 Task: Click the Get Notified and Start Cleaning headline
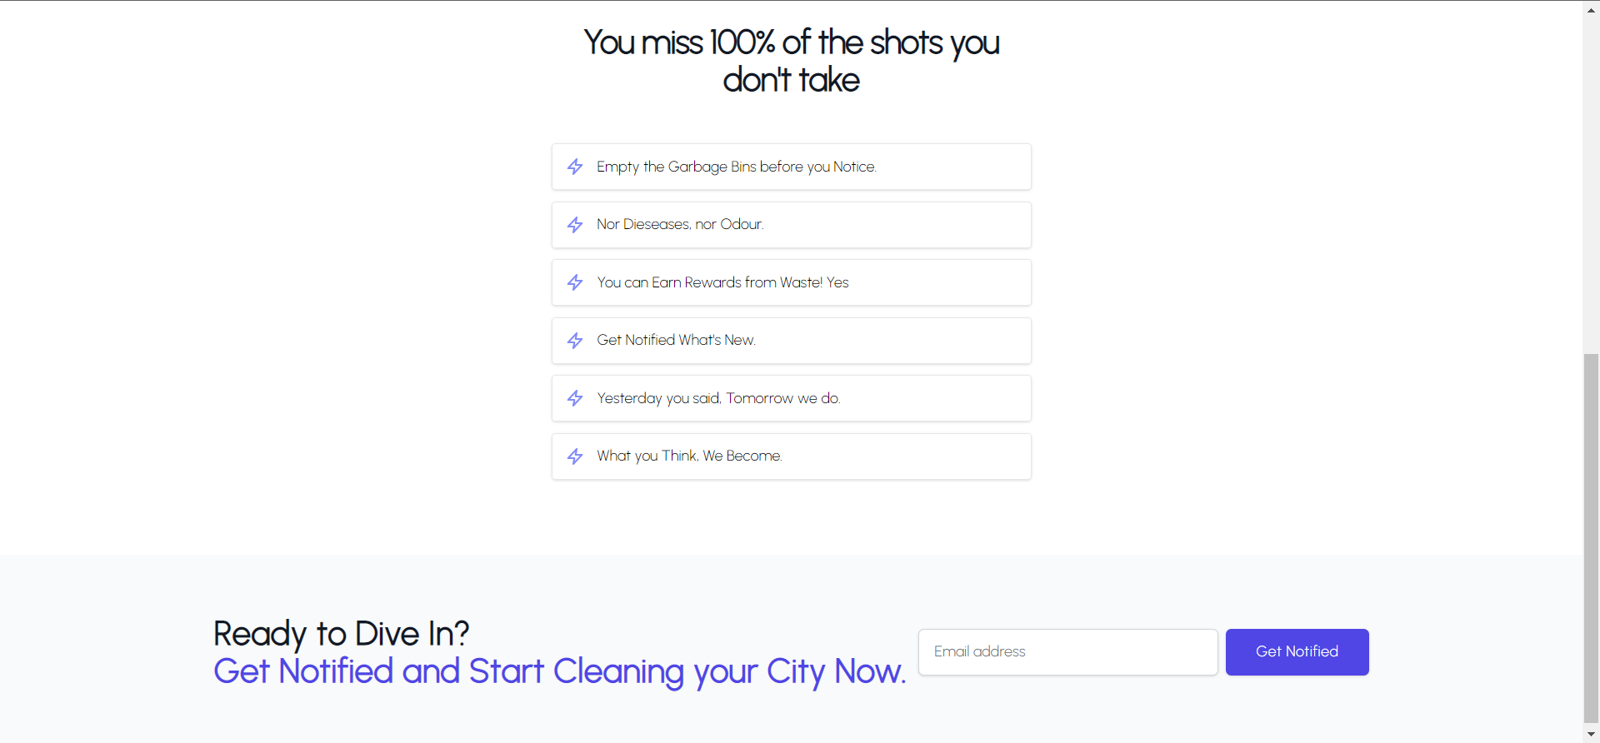coord(559,671)
